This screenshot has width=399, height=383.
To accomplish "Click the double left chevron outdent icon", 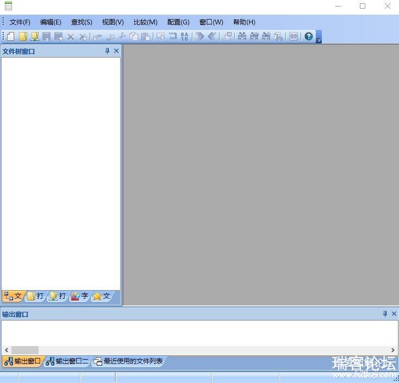I will tap(212, 36).
